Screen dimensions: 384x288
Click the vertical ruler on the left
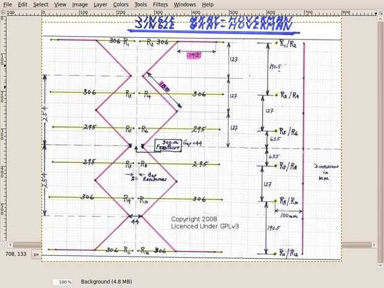(3, 129)
